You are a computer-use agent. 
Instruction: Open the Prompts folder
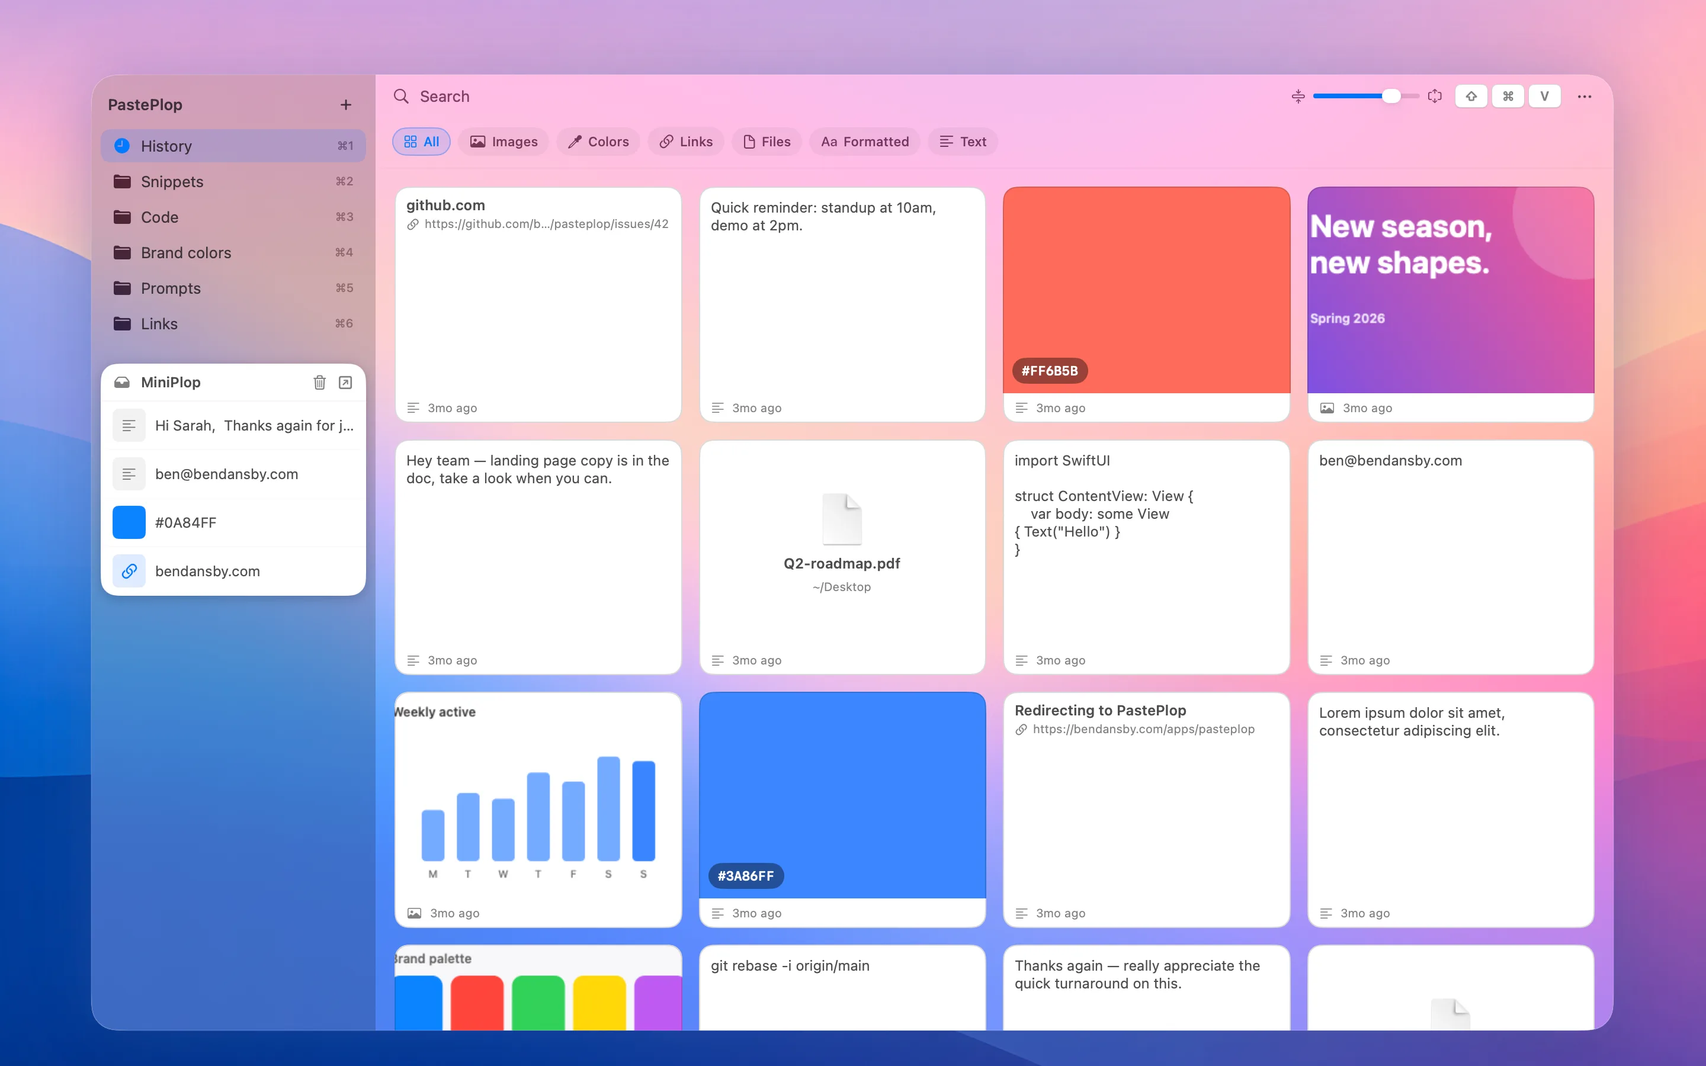233,288
